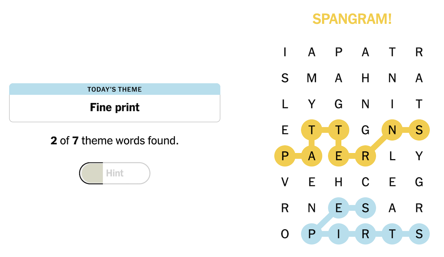Select the letter H in row two
This screenshot has width=444, height=257.
(x=366, y=78)
